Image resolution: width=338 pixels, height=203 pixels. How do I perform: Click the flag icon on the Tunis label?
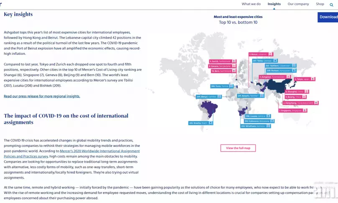pyautogui.click(x=231, y=86)
